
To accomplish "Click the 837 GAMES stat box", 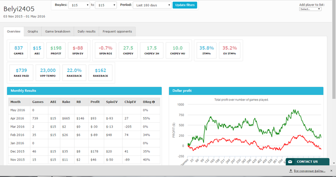I will (19, 50).
